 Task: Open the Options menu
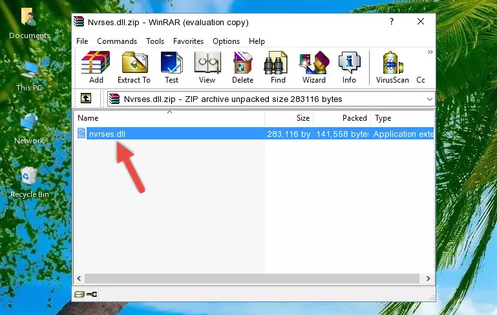(x=226, y=41)
